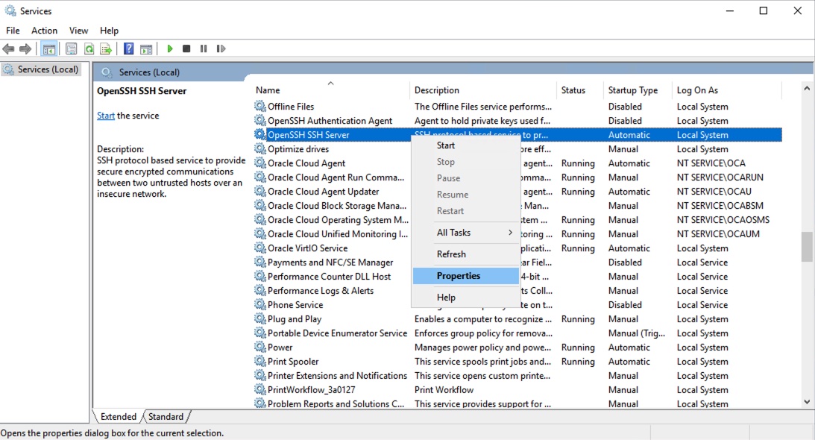Screen dimensions: 815x440
Task: Click the back navigation arrow
Action: tap(8, 48)
